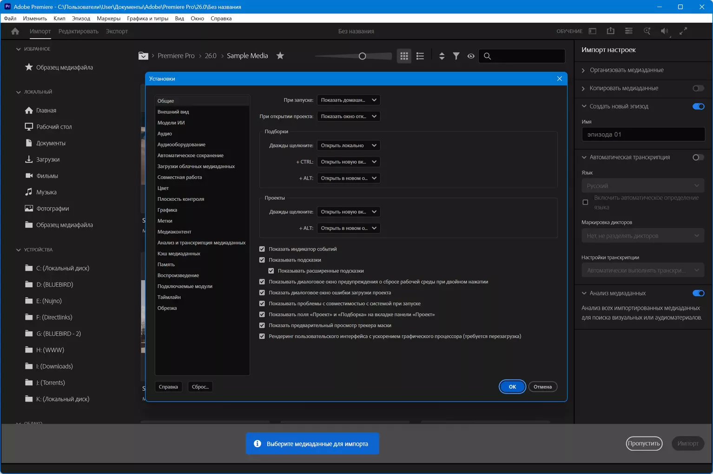
Task: Uncheck Показать индикатор событий
Action: (262, 249)
